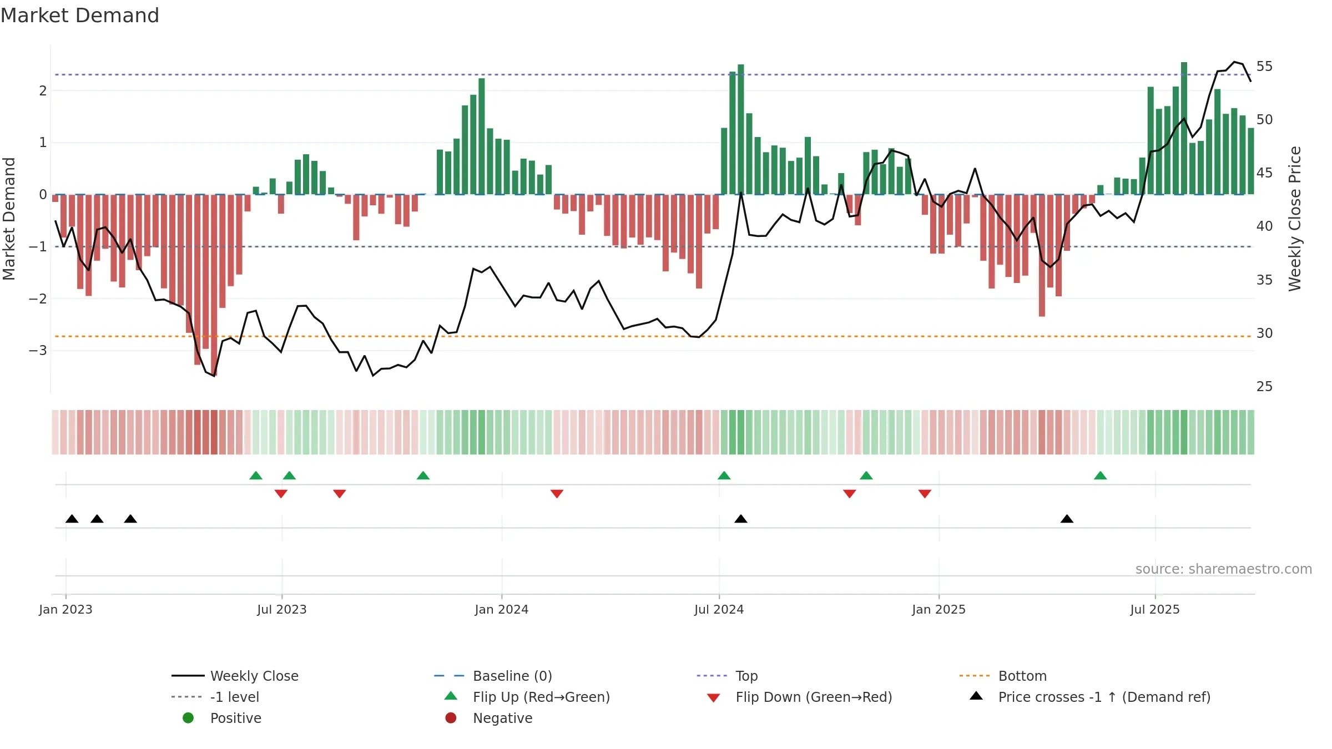
Task: Click the last green flip-up marker in mid-2025
Action: pos(1101,475)
